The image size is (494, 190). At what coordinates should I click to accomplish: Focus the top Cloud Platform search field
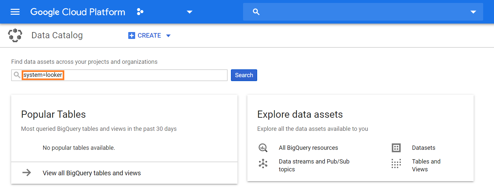pyautogui.click(x=363, y=12)
